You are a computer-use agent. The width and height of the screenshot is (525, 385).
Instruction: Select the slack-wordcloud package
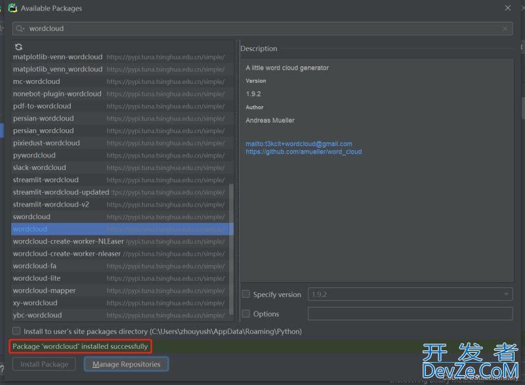coord(122,168)
